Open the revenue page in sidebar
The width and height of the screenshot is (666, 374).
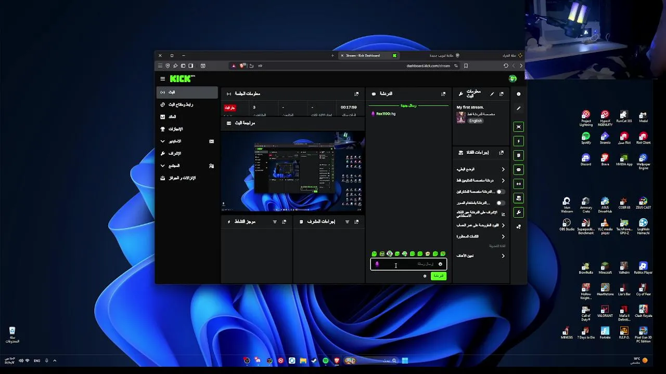pos(187,117)
